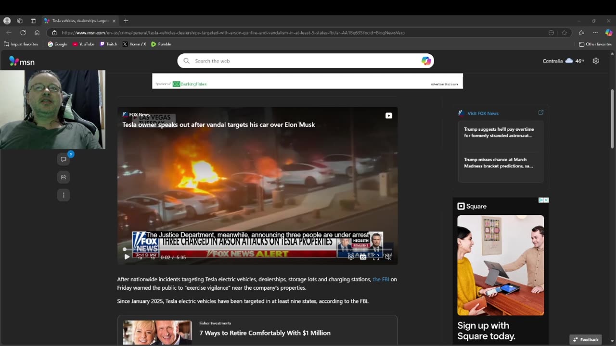Open the Square ad image
Image resolution: width=616 pixels, height=346 pixels.
click(x=500, y=265)
